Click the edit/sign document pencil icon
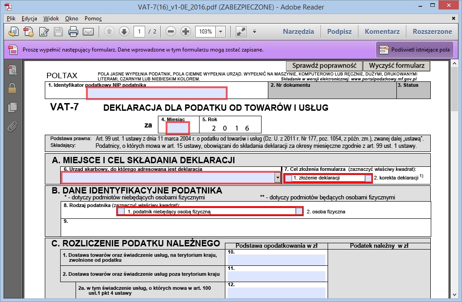Image resolution: width=462 pixels, height=302 pixels. (44, 32)
